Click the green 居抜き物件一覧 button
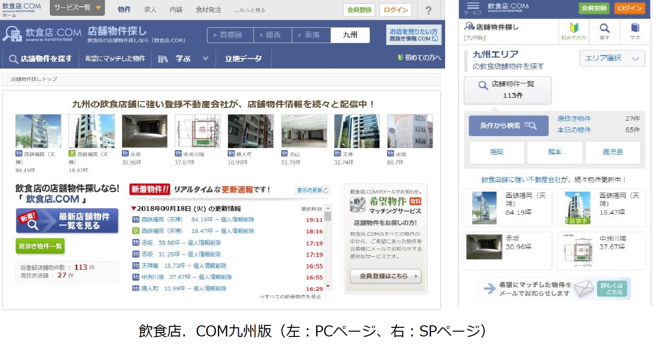666x346 pixels. point(40,246)
